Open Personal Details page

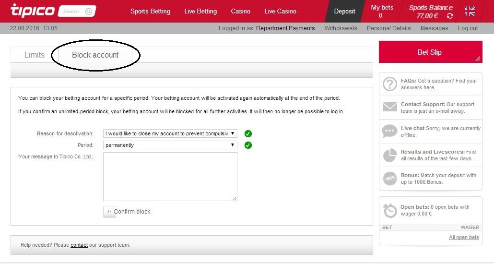[388, 28]
